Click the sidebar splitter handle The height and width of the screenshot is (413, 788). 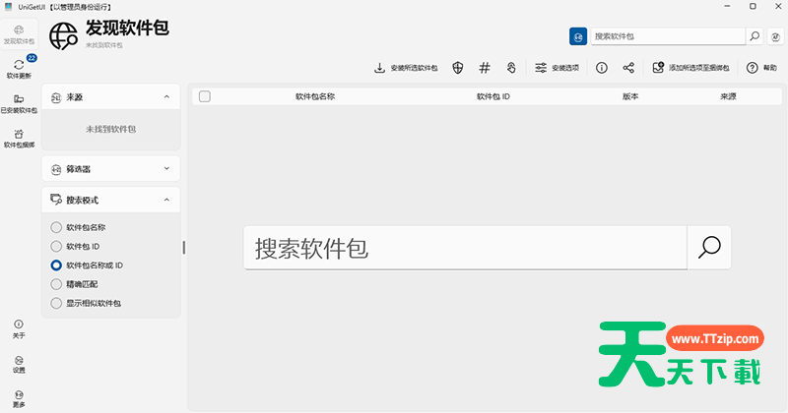tap(183, 248)
